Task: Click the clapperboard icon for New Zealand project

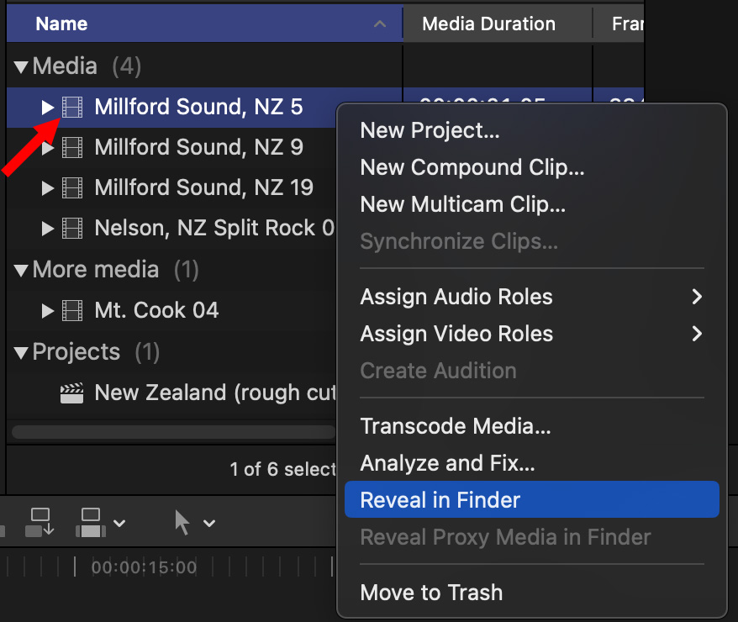Action: (72, 393)
